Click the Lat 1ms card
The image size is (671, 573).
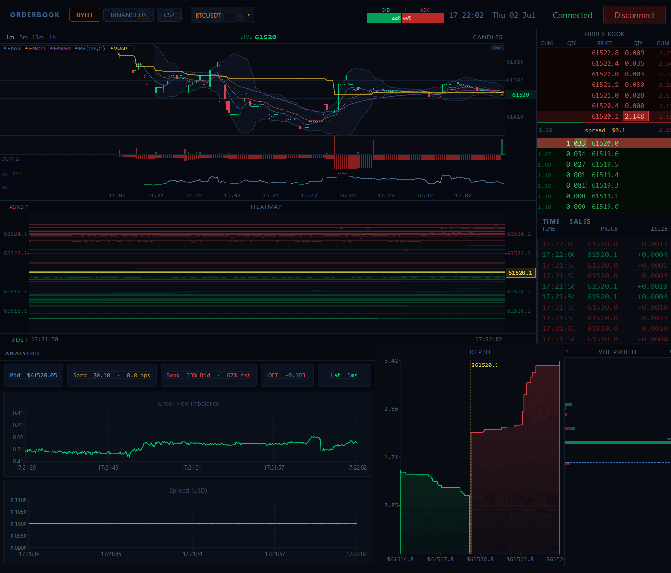344,375
